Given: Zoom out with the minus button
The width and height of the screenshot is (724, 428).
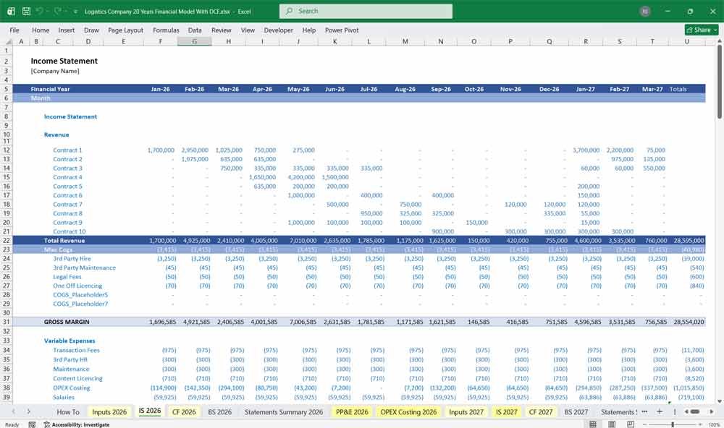Looking at the screenshot, I should click(x=644, y=424).
